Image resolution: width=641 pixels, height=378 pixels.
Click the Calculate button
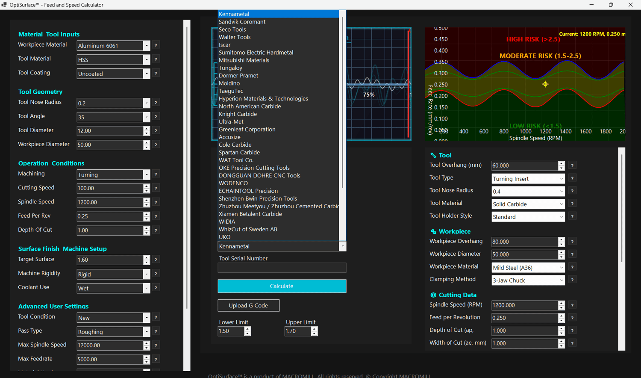click(x=282, y=286)
